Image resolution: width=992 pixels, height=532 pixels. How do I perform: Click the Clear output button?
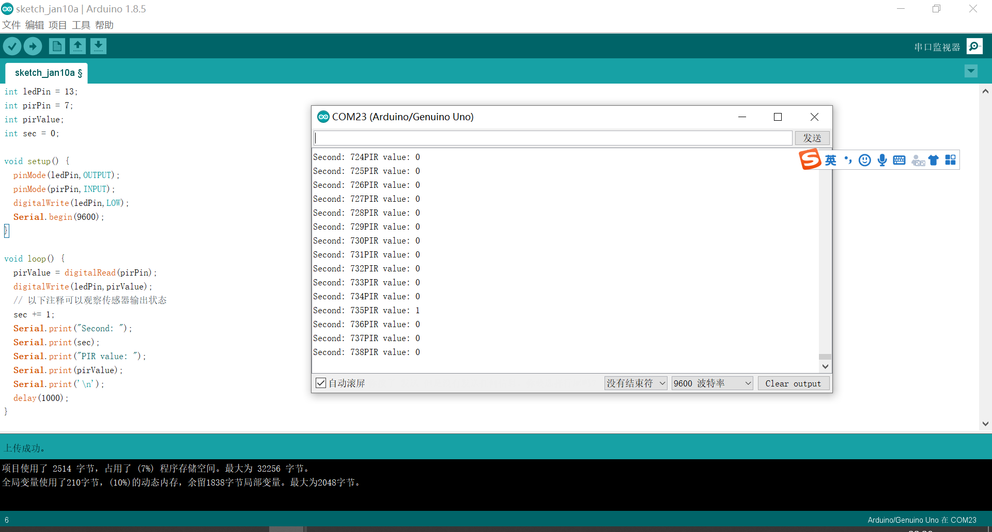793,383
